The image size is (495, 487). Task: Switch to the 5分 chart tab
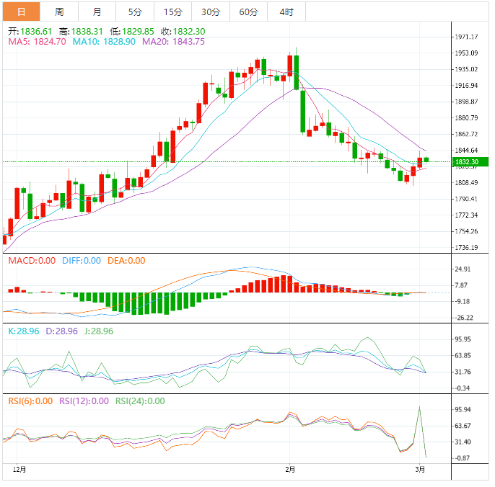click(135, 12)
